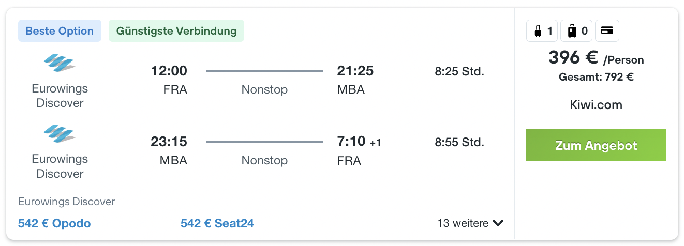Select the Beste Option tag
The width and height of the screenshot is (684, 246).
click(x=60, y=31)
